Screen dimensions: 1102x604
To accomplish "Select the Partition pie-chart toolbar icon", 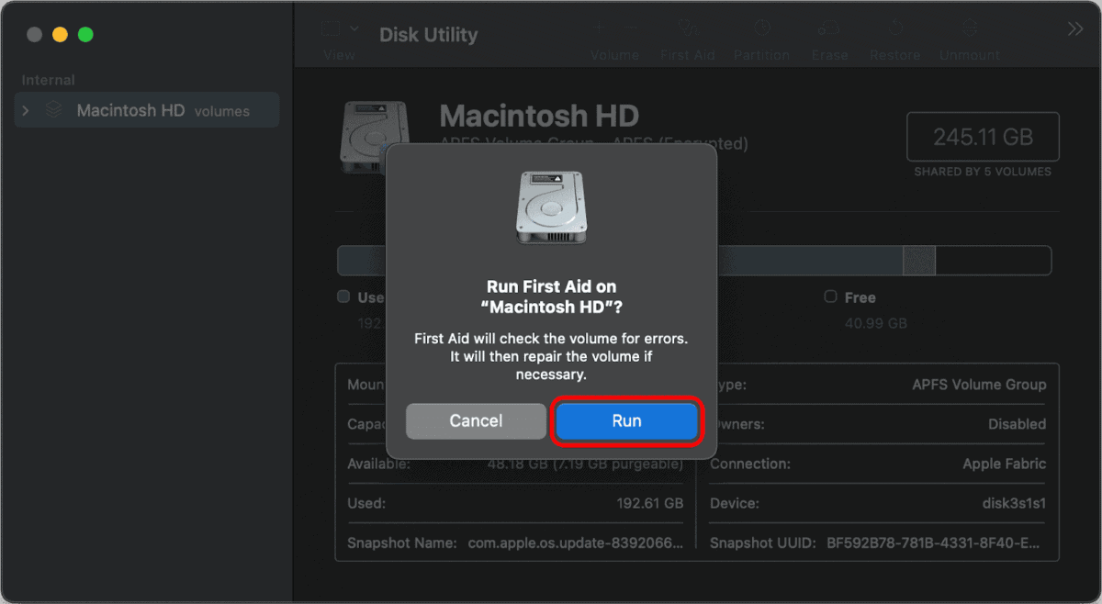I will [761, 28].
